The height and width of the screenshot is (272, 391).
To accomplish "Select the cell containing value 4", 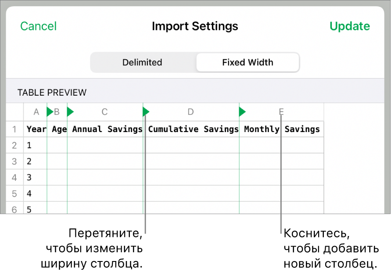I will [35, 193].
